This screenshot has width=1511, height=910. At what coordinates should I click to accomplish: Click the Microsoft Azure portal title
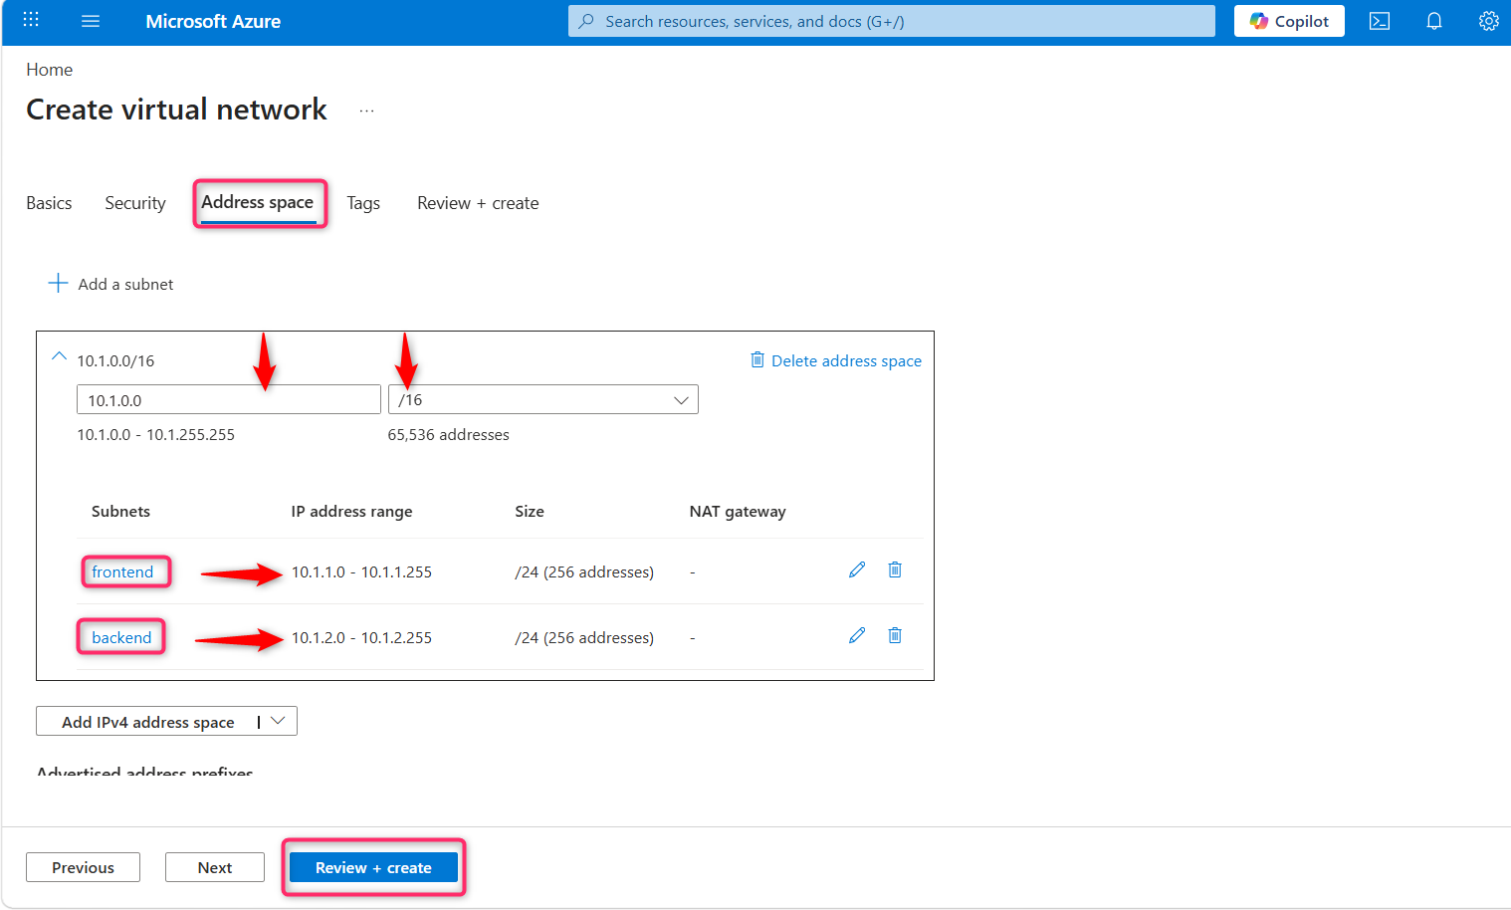point(213,21)
